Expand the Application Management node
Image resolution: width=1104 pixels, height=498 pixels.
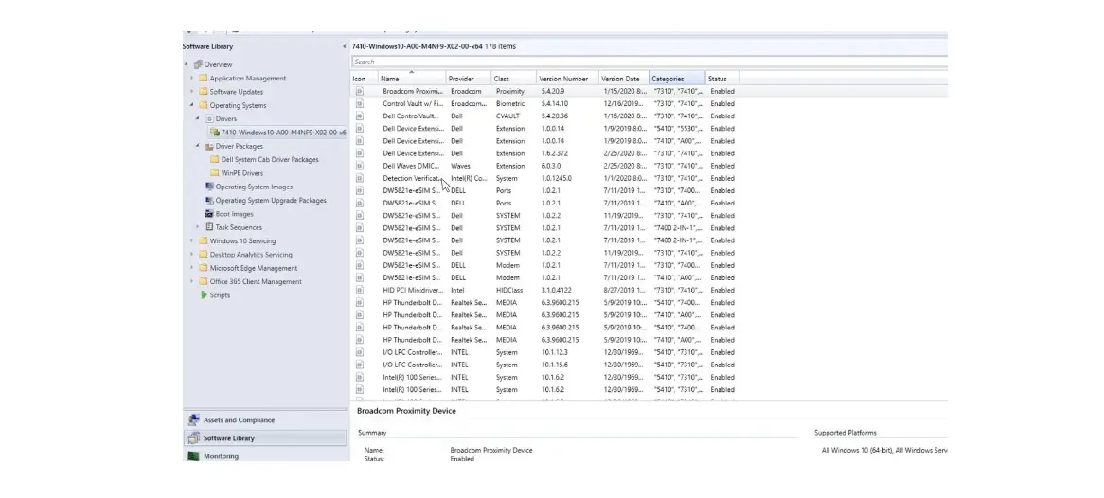pyautogui.click(x=192, y=79)
